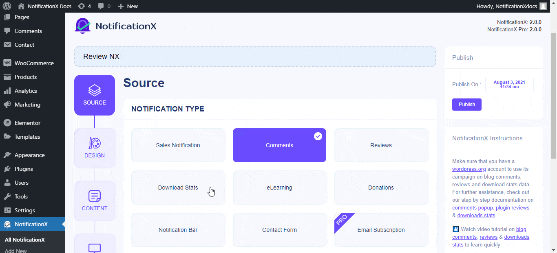Select the Download Stats notification type
557x253 pixels.
(178, 188)
